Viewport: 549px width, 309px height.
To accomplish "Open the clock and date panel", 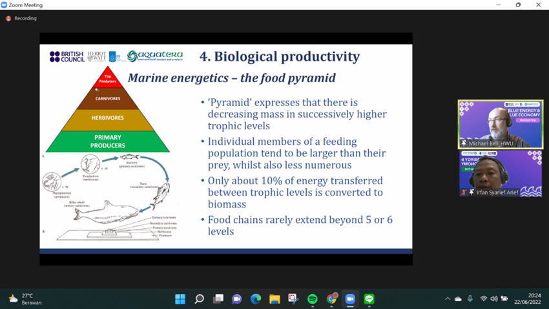I will 529,299.
